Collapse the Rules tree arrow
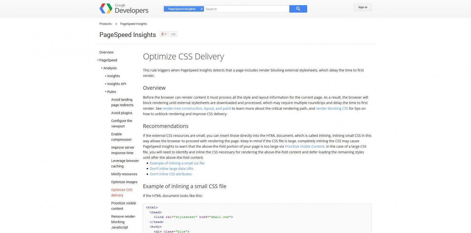The image size is (471, 233). (x=106, y=92)
